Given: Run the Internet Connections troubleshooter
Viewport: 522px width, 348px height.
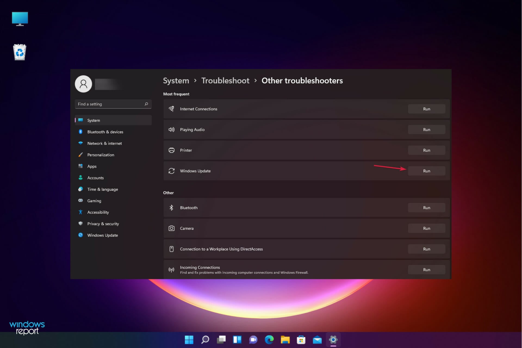Looking at the screenshot, I should tap(426, 109).
